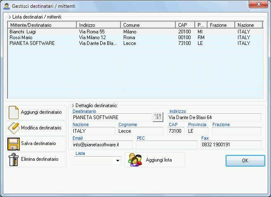The height and width of the screenshot is (197, 271).
Task: Click the CAP cell 73100 in the list
Action: pos(184,43)
